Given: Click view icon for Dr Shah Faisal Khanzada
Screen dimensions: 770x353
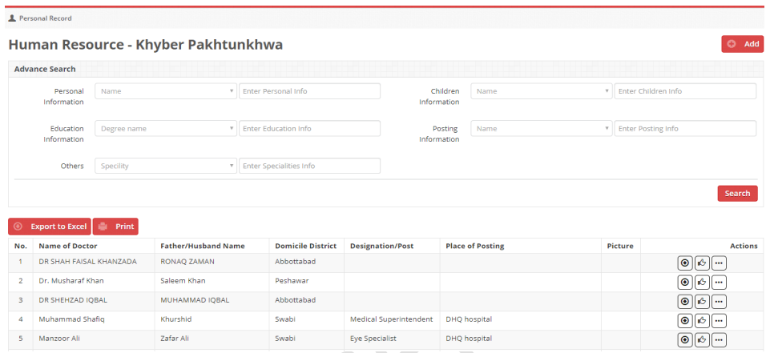Looking at the screenshot, I should (x=685, y=263).
